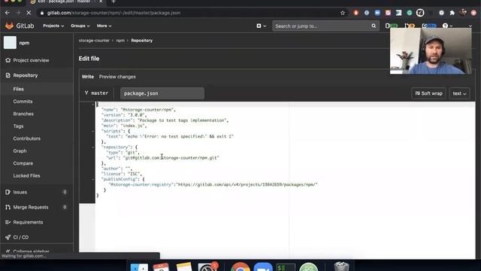Viewport: 481px width, 271px height.
Task: Open the Projects dropdown menu
Action: click(53, 26)
